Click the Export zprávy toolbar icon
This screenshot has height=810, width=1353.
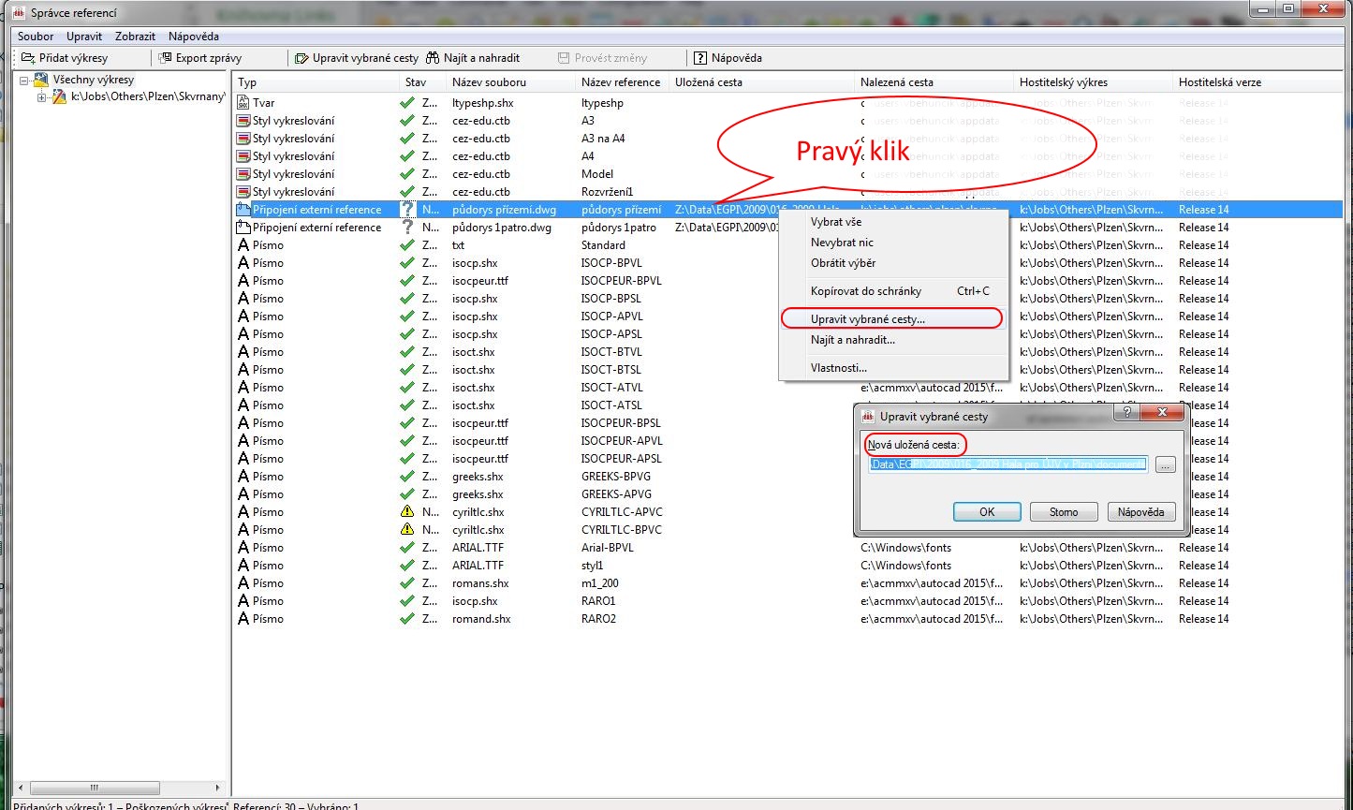[166, 58]
